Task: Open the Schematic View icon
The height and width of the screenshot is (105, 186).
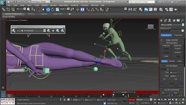Action: (x=155, y=9)
